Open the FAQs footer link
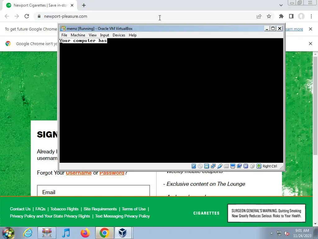The height and width of the screenshot is (239, 318). 40,209
